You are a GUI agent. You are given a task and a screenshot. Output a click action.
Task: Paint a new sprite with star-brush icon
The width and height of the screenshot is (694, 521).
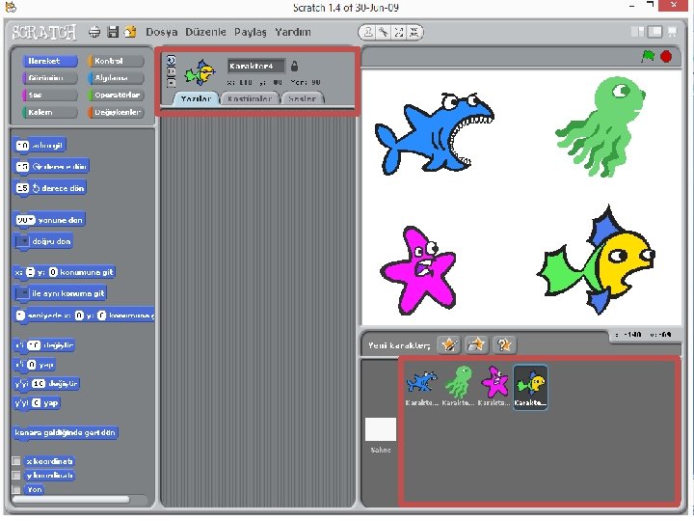click(x=448, y=344)
